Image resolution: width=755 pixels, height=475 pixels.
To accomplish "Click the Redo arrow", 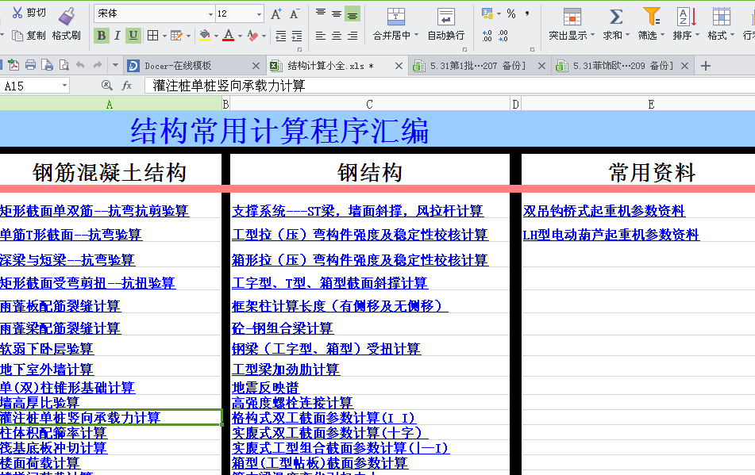I will pyautogui.click(x=98, y=65).
